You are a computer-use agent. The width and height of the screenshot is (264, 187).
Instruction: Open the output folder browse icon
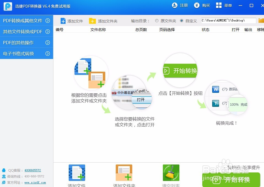pos(261,20)
